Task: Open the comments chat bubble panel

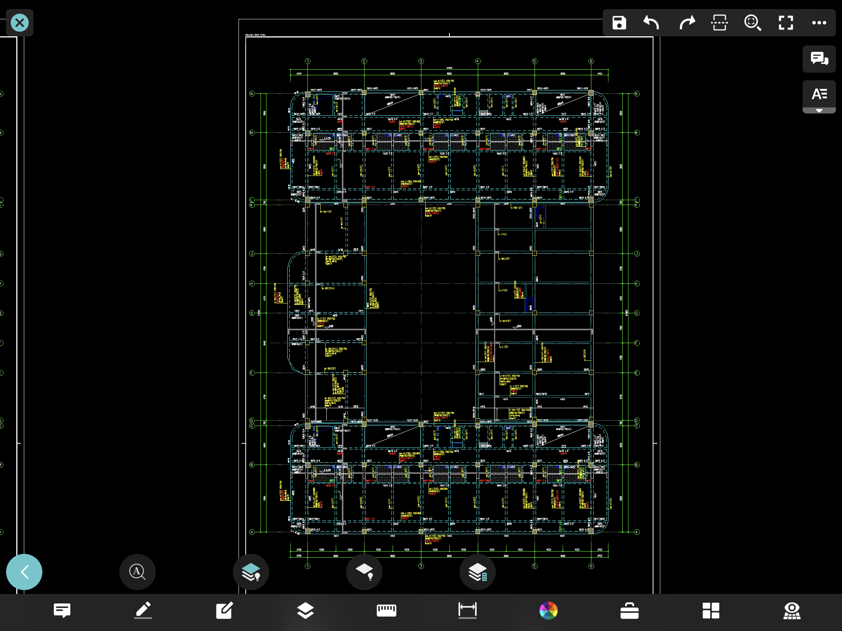Action: click(x=819, y=59)
